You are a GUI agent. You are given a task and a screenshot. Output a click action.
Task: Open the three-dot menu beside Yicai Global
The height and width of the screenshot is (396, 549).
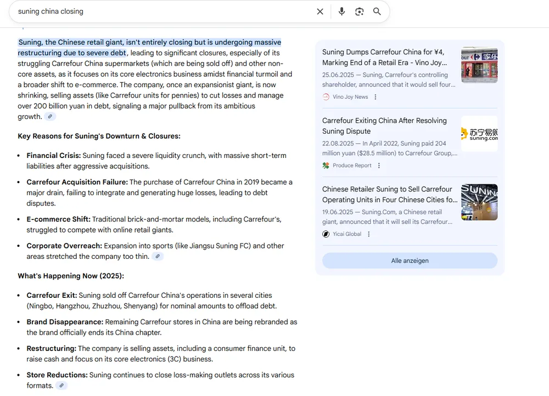[369, 234]
